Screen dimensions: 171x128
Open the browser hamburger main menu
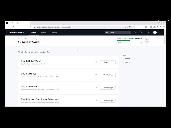point(164,27)
